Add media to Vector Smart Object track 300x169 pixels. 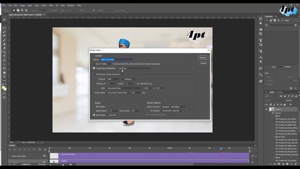[x=252, y=156]
